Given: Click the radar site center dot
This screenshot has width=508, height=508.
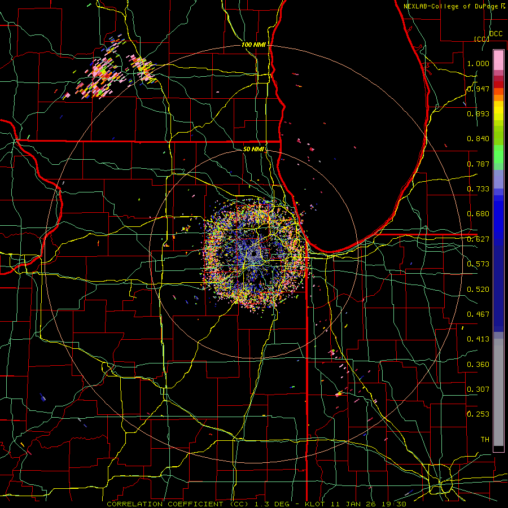Looking at the screenshot, I should (x=253, y=254).
